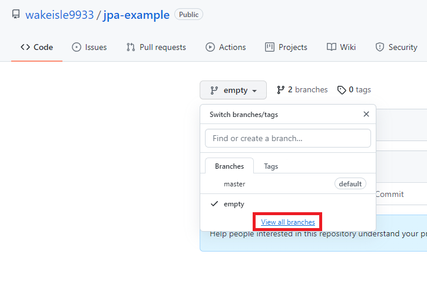
Task: Open the Issues tab
Action: pos(90,47)
